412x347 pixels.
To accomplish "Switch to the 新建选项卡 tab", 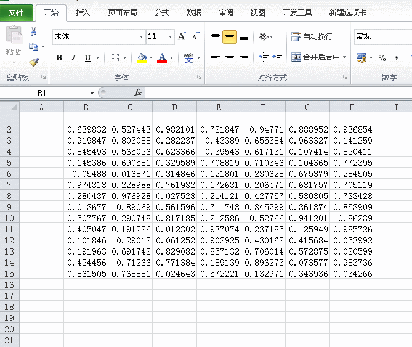I will (347, 12).
